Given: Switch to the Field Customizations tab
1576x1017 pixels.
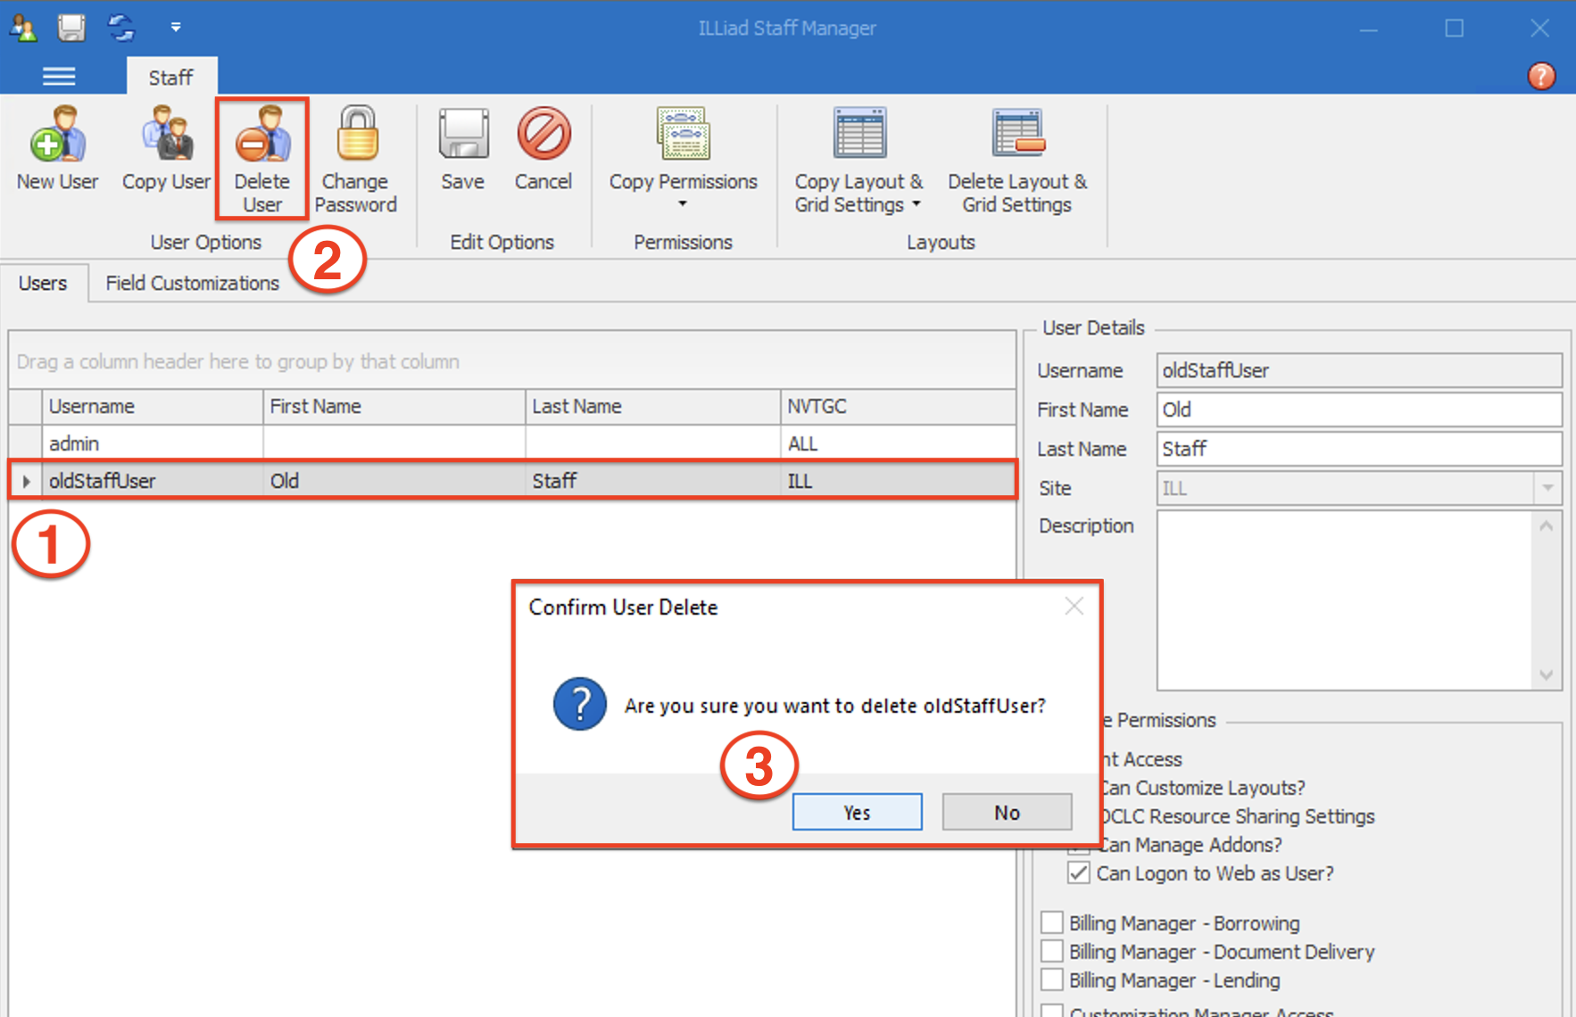Looking at the screenshot, I should (x=192, y=283).
